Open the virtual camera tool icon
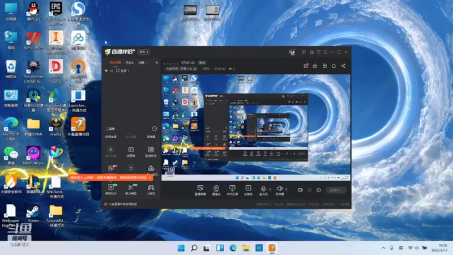453x255 pixels. click(x=151, y=169)
